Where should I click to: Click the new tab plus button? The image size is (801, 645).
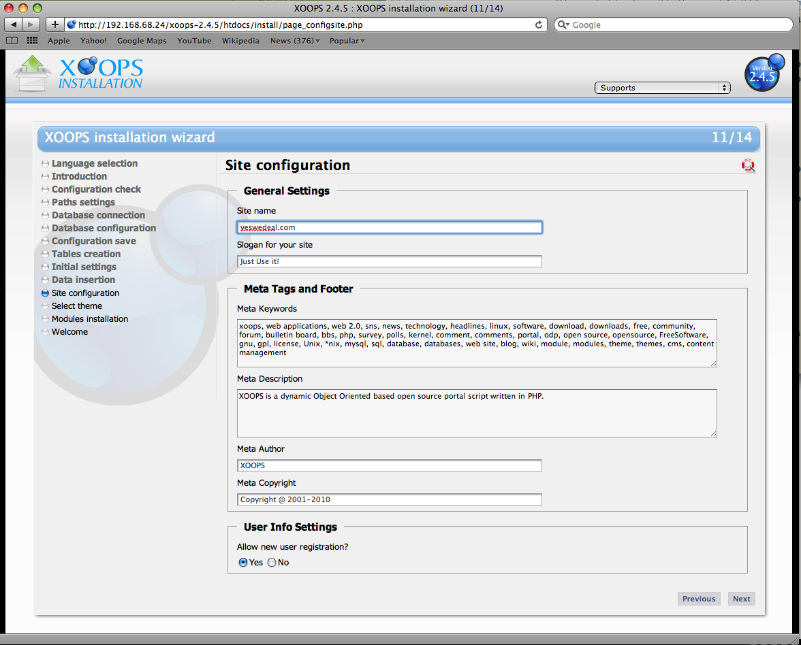pyautogui.click(x=54, y=24)
